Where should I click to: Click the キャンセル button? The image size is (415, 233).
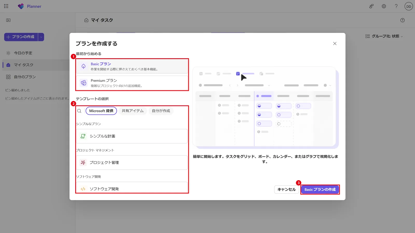(286, 190)
